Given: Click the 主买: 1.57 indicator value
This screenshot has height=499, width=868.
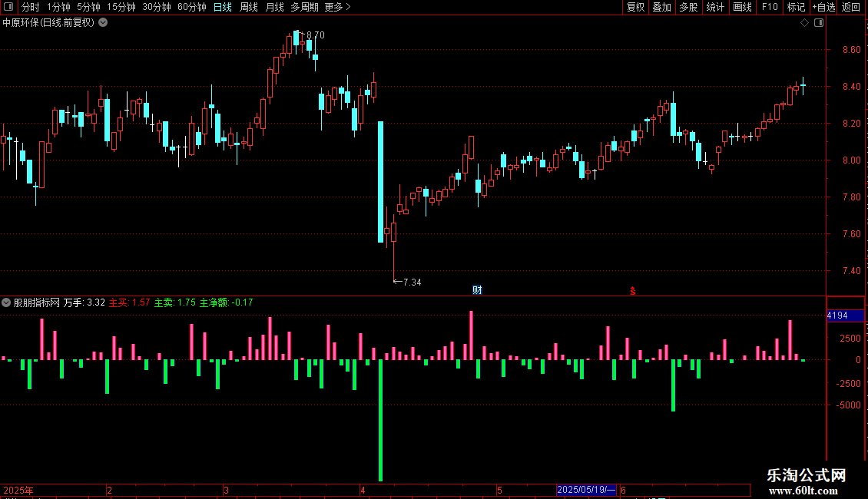Looking at the screenshot, I should [x=130, y=302].
